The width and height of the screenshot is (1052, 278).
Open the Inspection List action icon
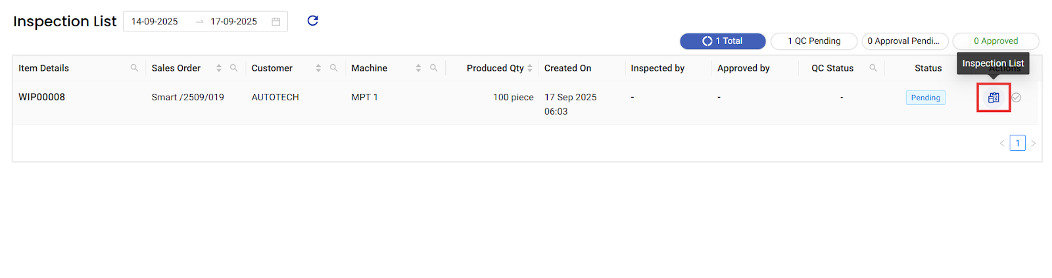pos(993,98)
